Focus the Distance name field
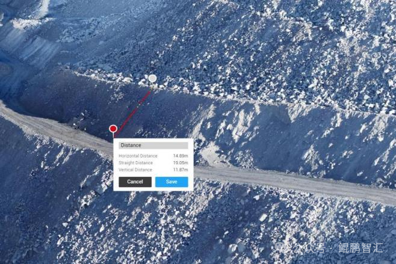 (x=153, y=146)
